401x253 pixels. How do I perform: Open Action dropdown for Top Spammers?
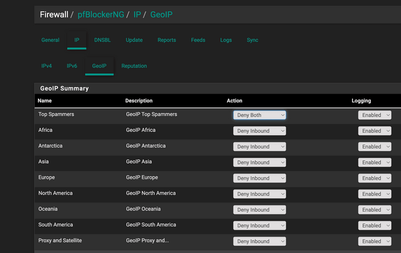coord(259,115)
